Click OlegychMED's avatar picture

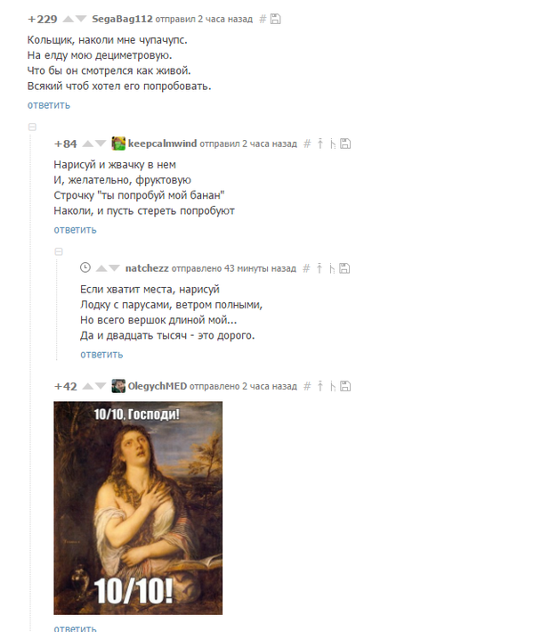(118, 386)
